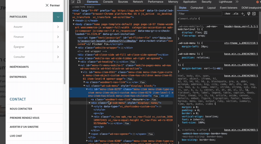
Task: Switch to the Console tab
Action: [108, 2]
